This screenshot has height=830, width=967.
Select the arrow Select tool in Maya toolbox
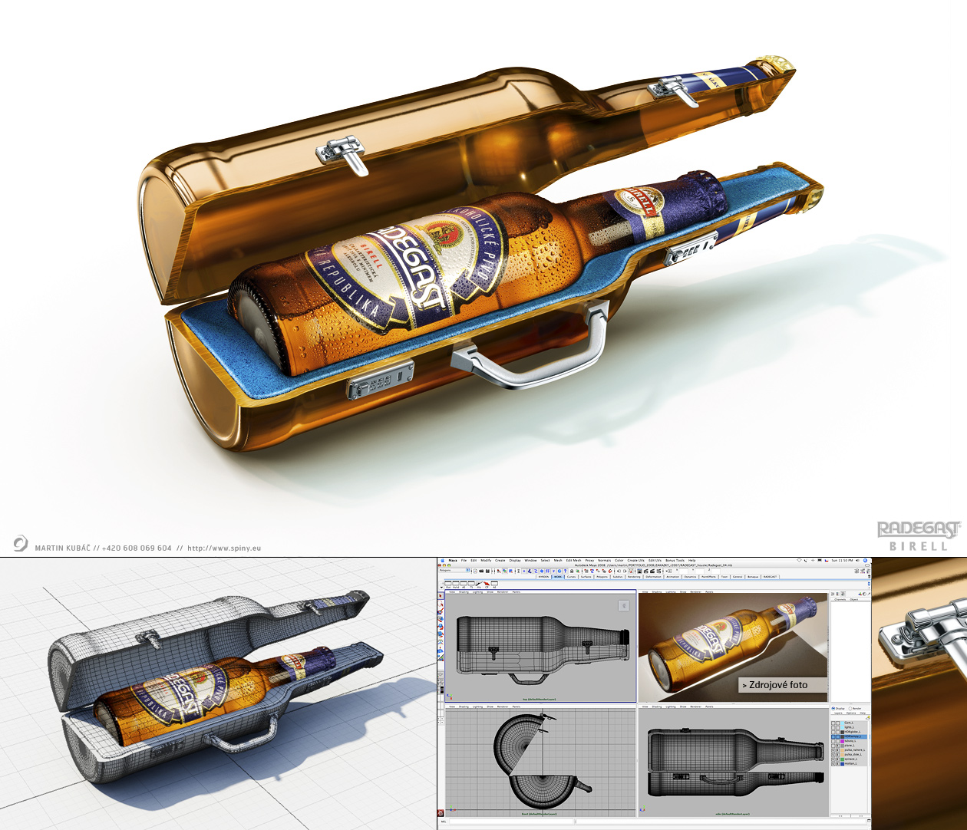coord(441,596)
